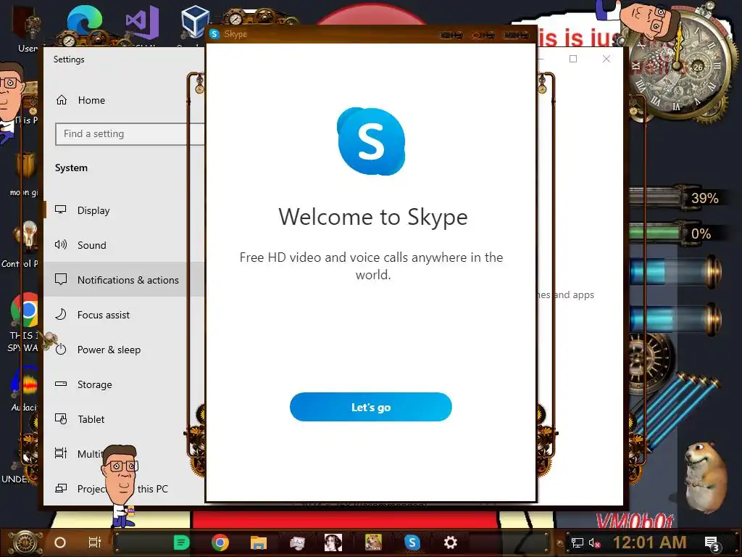Viewport: 742px width, 557px height.
Task: Select the VirtualBox desktop icon
Action: pos(194,22)
